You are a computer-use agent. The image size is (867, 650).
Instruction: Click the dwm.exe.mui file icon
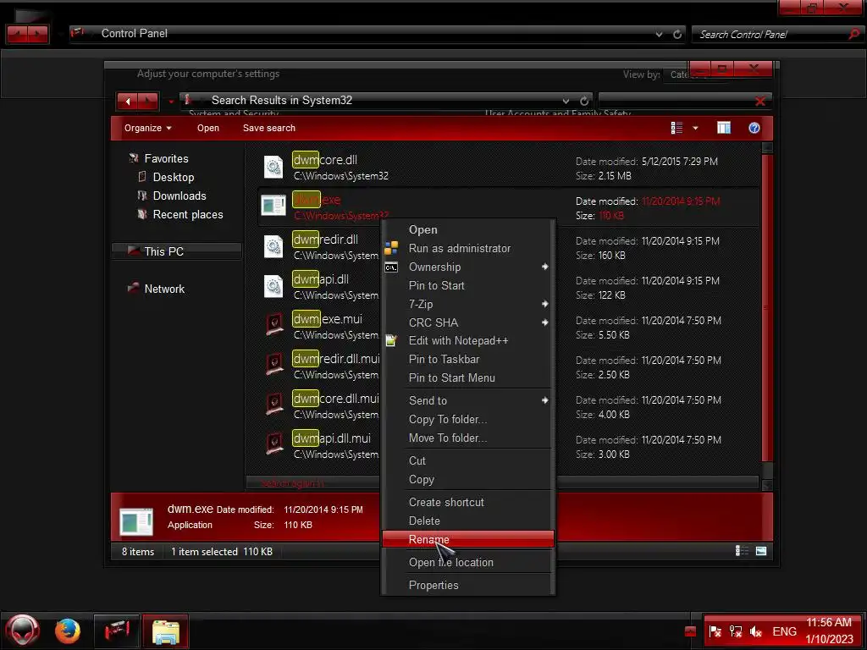pos(274,325)
